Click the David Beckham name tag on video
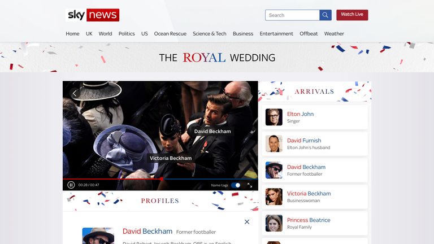Screen dimensions: 434x244 point(212,132)
